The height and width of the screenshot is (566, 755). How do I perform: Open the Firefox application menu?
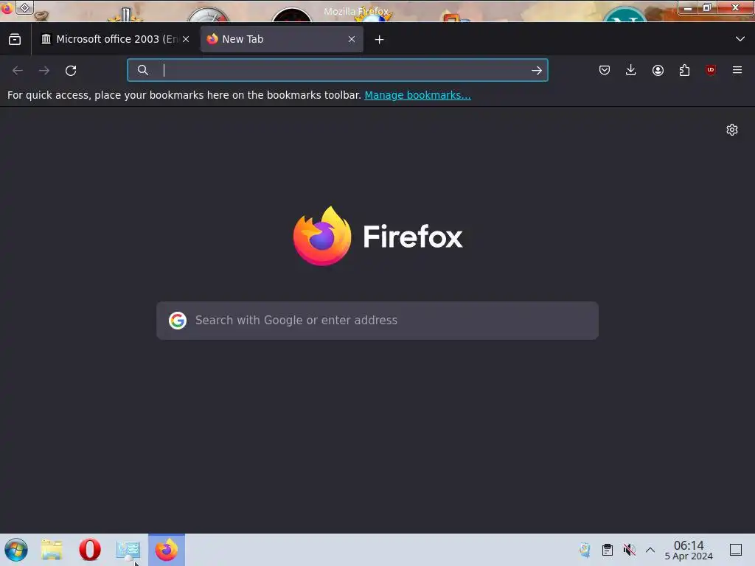737,70
